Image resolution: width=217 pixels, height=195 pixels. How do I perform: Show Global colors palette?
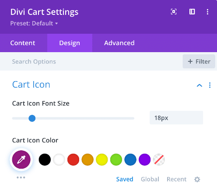pyautogui.click(x=150, y=179)
